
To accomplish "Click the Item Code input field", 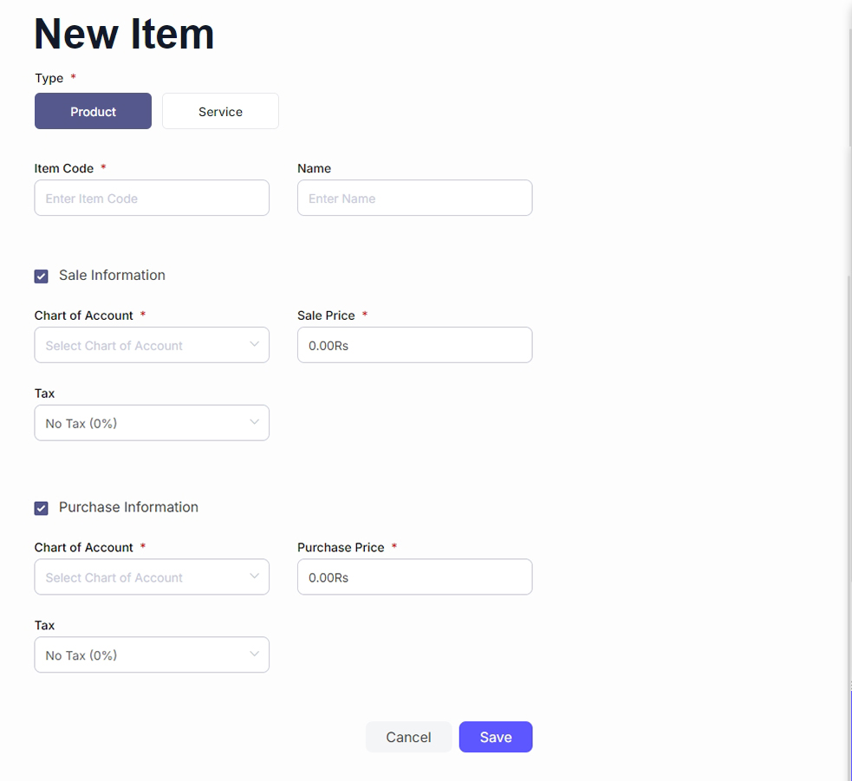I will point(152,199).
